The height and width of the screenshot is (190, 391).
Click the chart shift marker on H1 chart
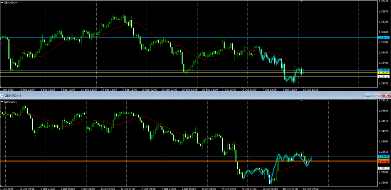tap(302, 100)
